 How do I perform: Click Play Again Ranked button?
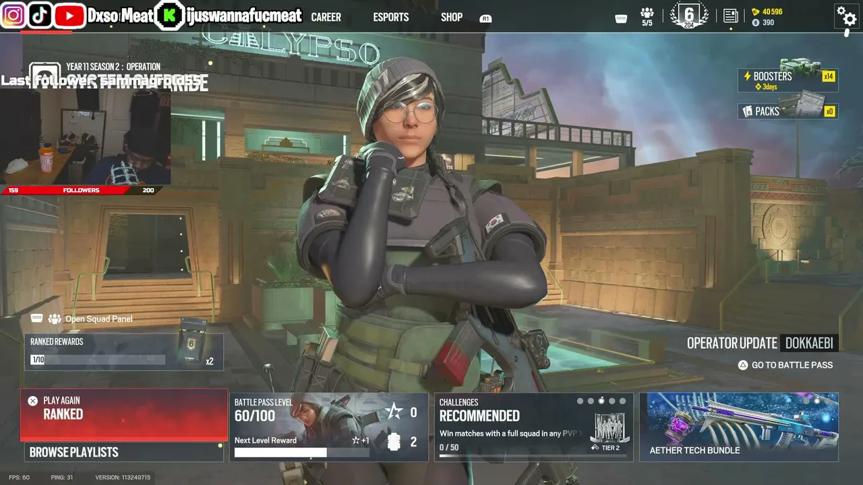tap(124, 415)
